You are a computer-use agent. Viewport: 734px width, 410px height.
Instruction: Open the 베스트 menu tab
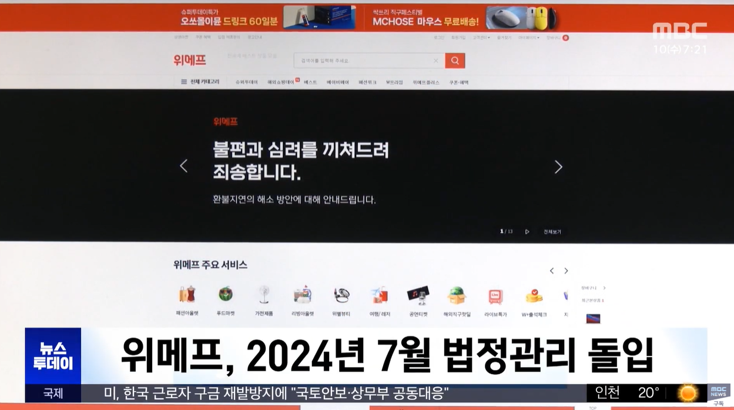click(x=310, y=82)
